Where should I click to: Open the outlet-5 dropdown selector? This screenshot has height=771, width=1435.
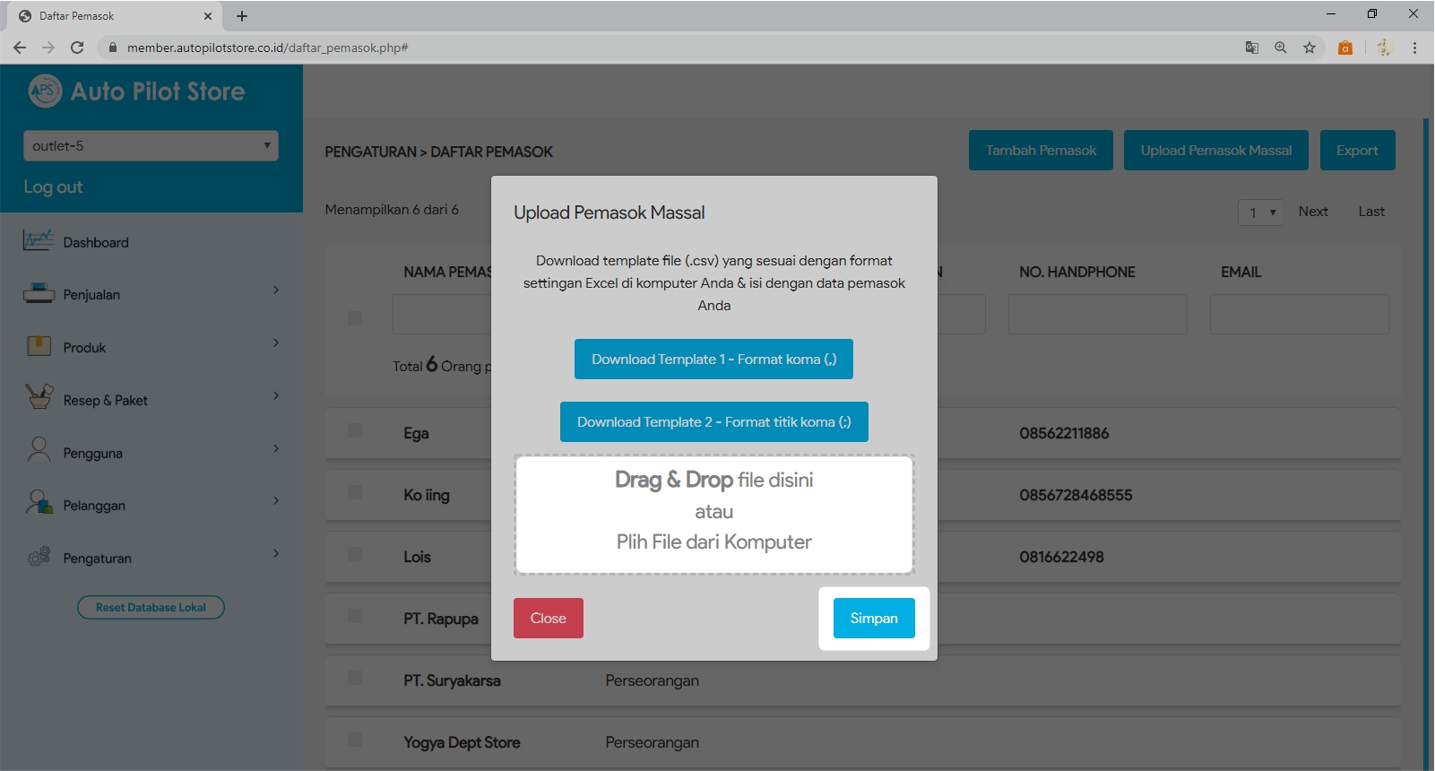(x=151, y=146)
